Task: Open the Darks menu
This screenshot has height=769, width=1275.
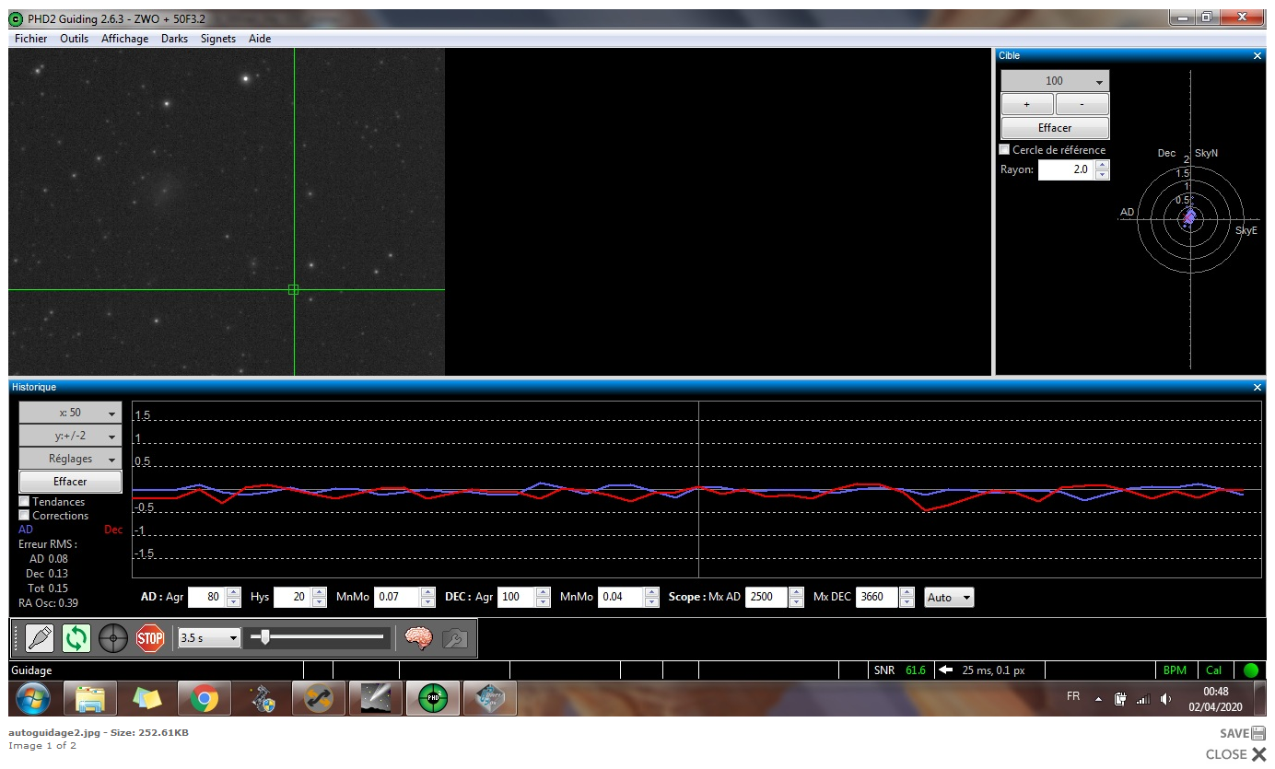Action: (174, 39)
